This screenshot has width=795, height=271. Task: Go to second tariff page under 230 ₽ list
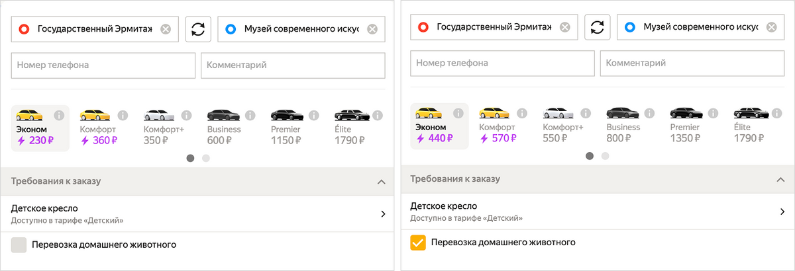click(206, 158)
